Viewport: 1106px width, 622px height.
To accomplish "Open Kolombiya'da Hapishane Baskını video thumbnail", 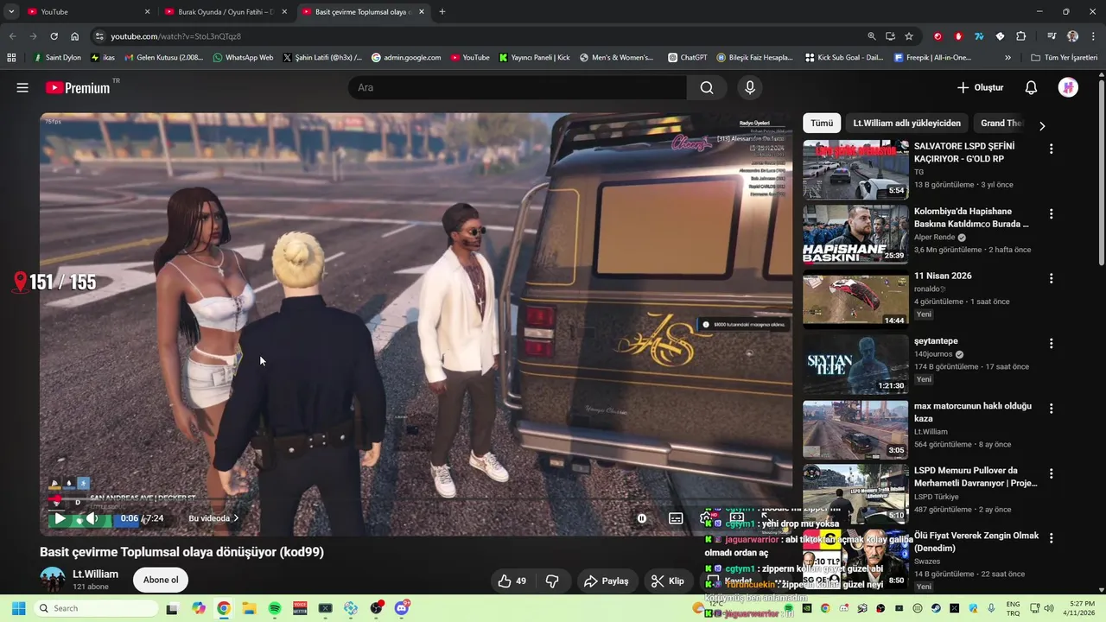I will tap(855, 234).
